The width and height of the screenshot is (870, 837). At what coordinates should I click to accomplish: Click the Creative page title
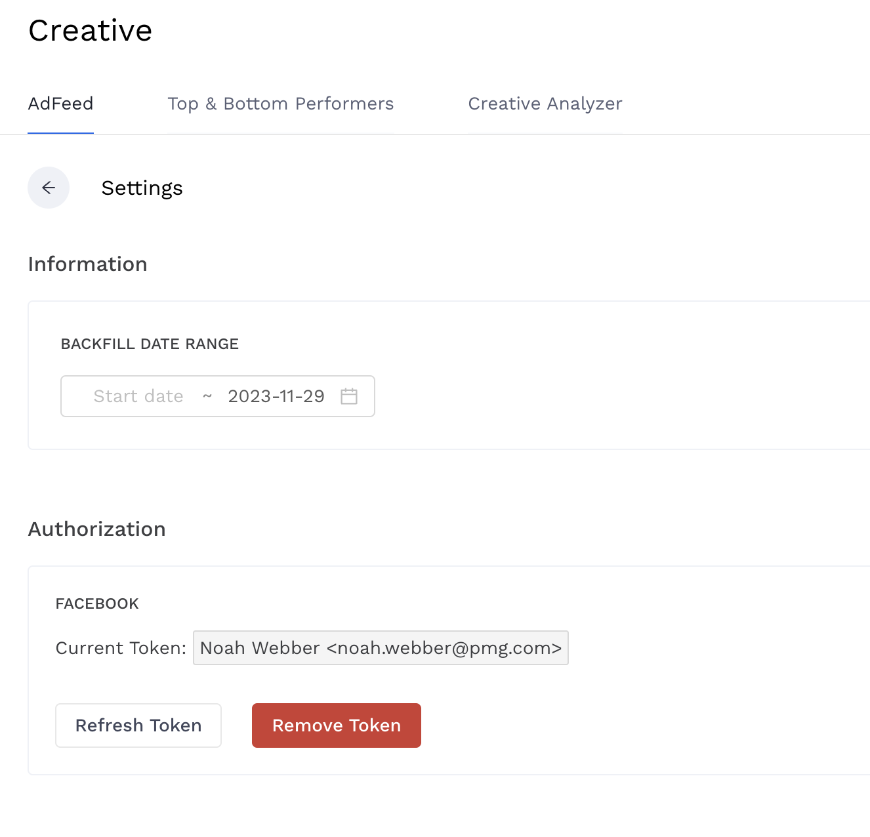tap(91, 31)
